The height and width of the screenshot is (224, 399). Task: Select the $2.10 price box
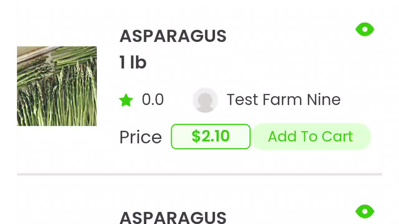pyautogui.click(x=211, y=137)
